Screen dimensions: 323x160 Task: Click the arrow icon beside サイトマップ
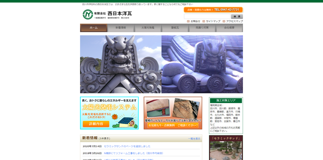[x=204, y=21]
